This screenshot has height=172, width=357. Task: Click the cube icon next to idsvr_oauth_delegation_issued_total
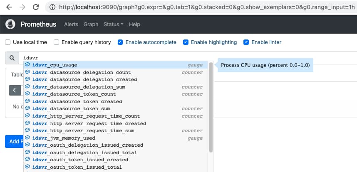coord(27,152)
